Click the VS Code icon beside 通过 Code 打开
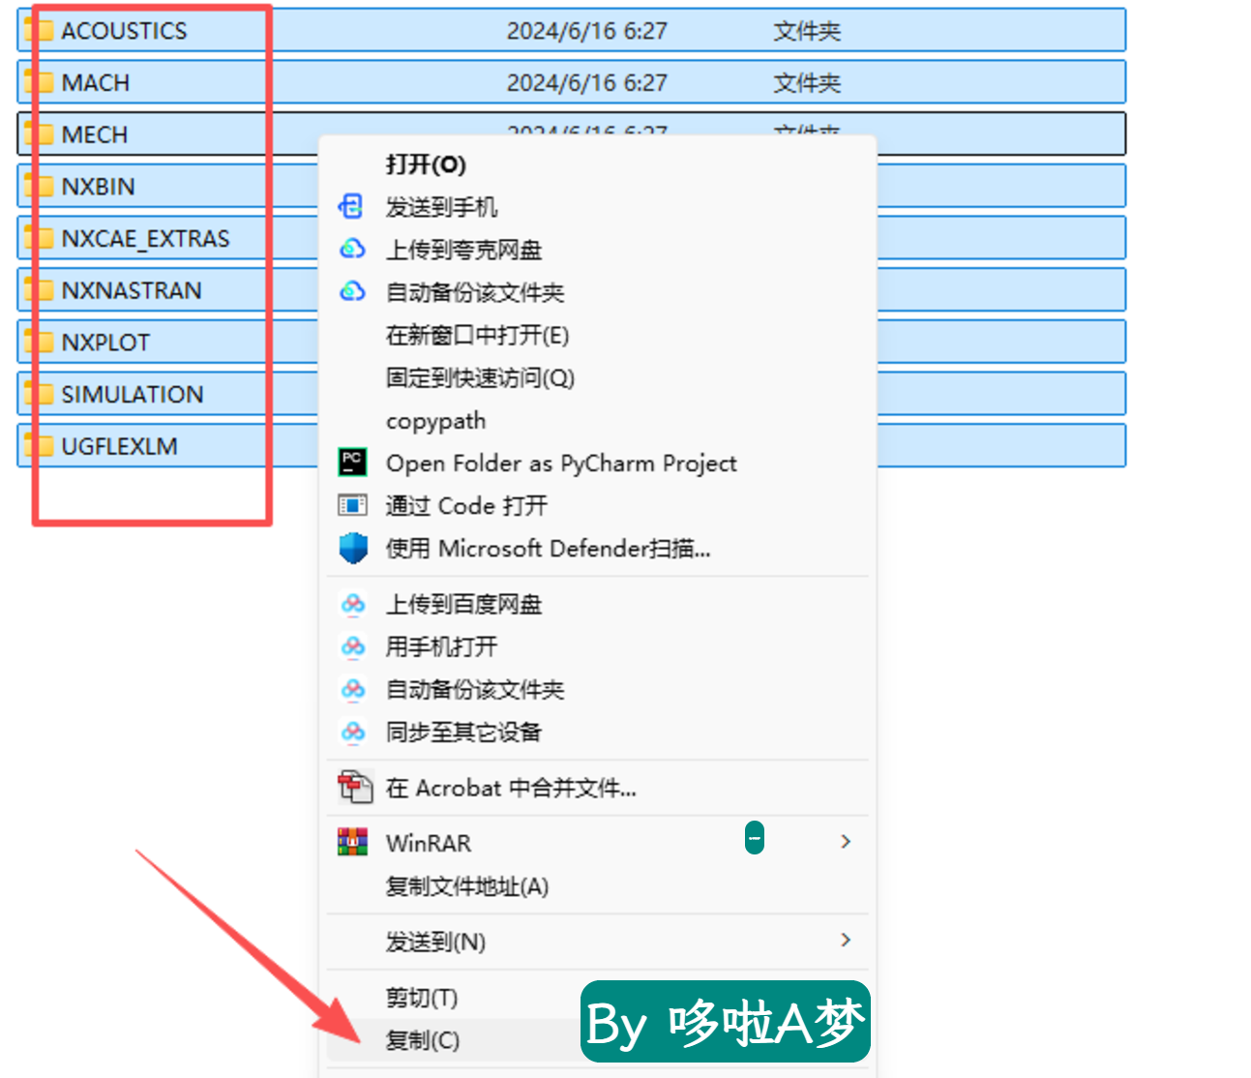This screenshot has height=1078, width=1251. point(352,505)
